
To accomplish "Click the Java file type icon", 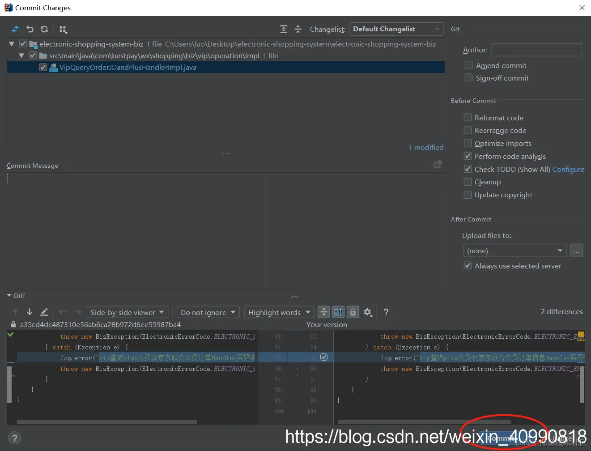I will (53, 68).
